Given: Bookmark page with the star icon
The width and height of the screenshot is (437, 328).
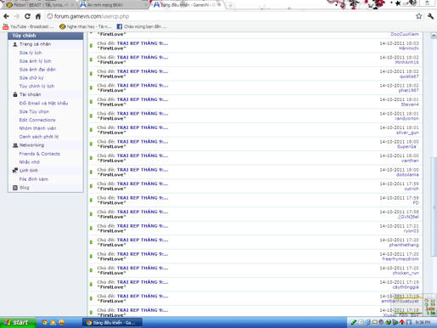Looking at the screenshot, I should click(x=419, y=16).
